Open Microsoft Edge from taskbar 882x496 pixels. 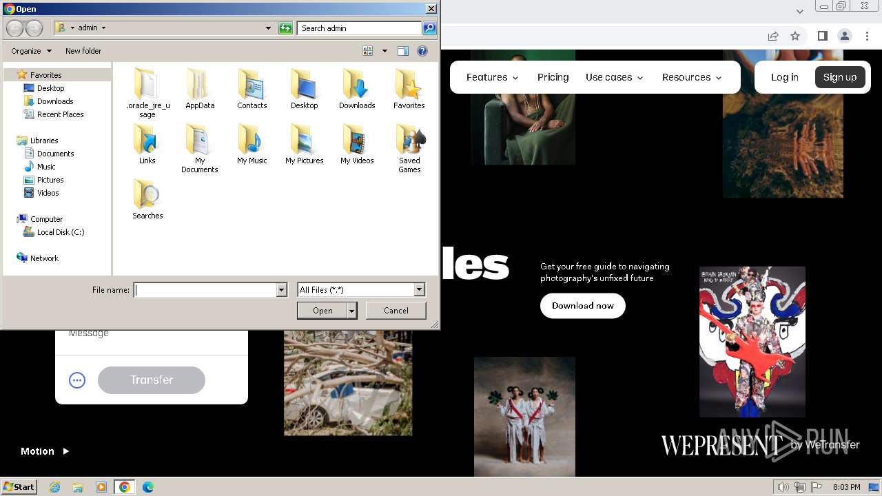pos(147,487)
